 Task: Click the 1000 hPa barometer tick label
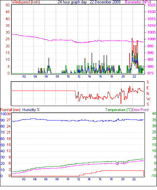(x=151, y=39)
